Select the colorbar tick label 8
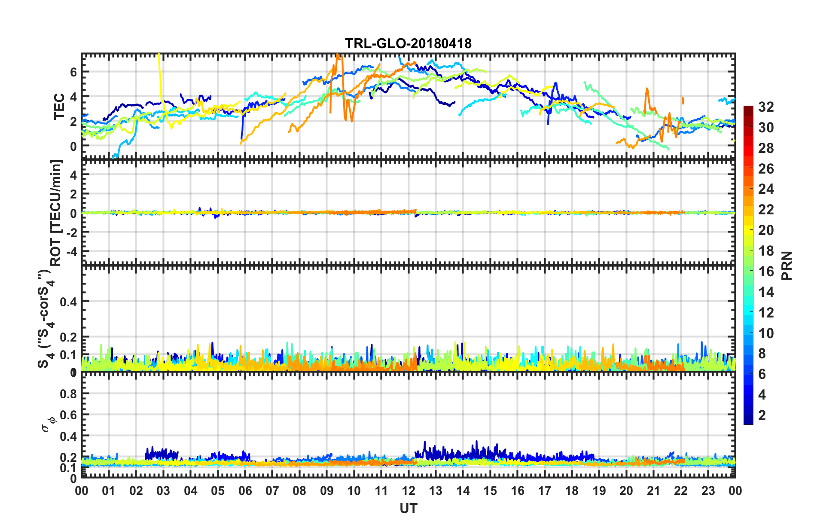This screenshot has height=531, width=817. pos(762,354)
